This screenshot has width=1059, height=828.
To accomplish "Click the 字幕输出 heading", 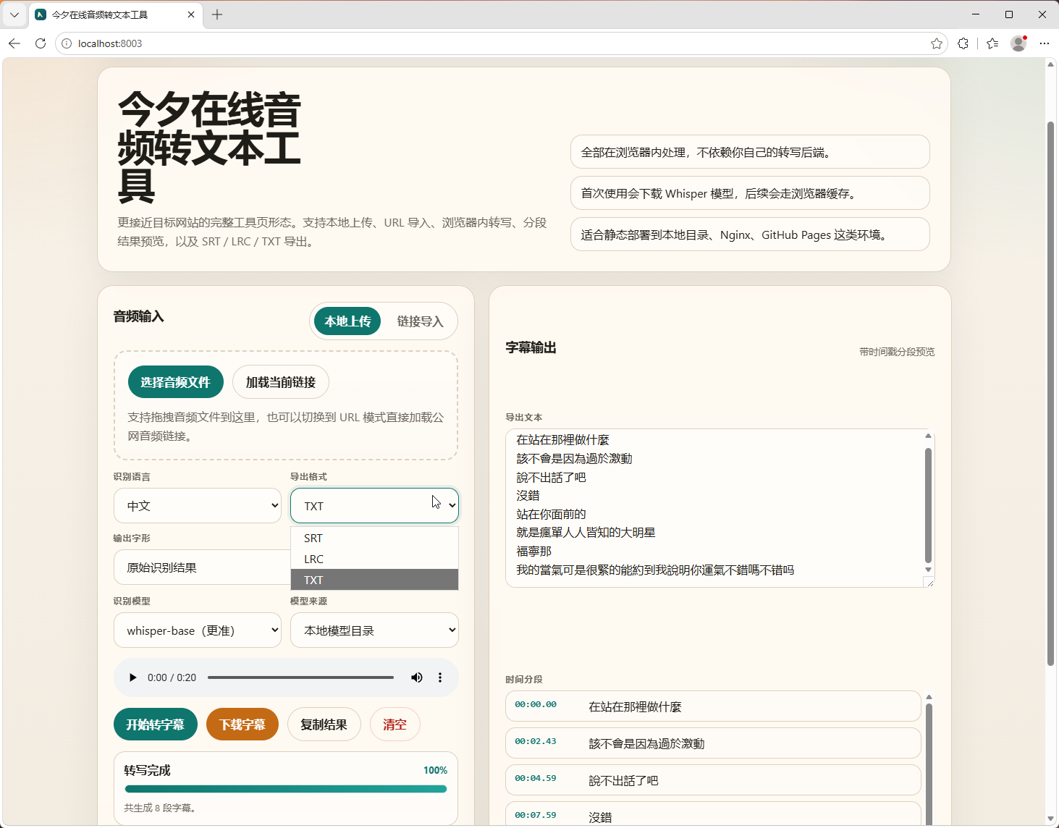I will tap(531, 347).
